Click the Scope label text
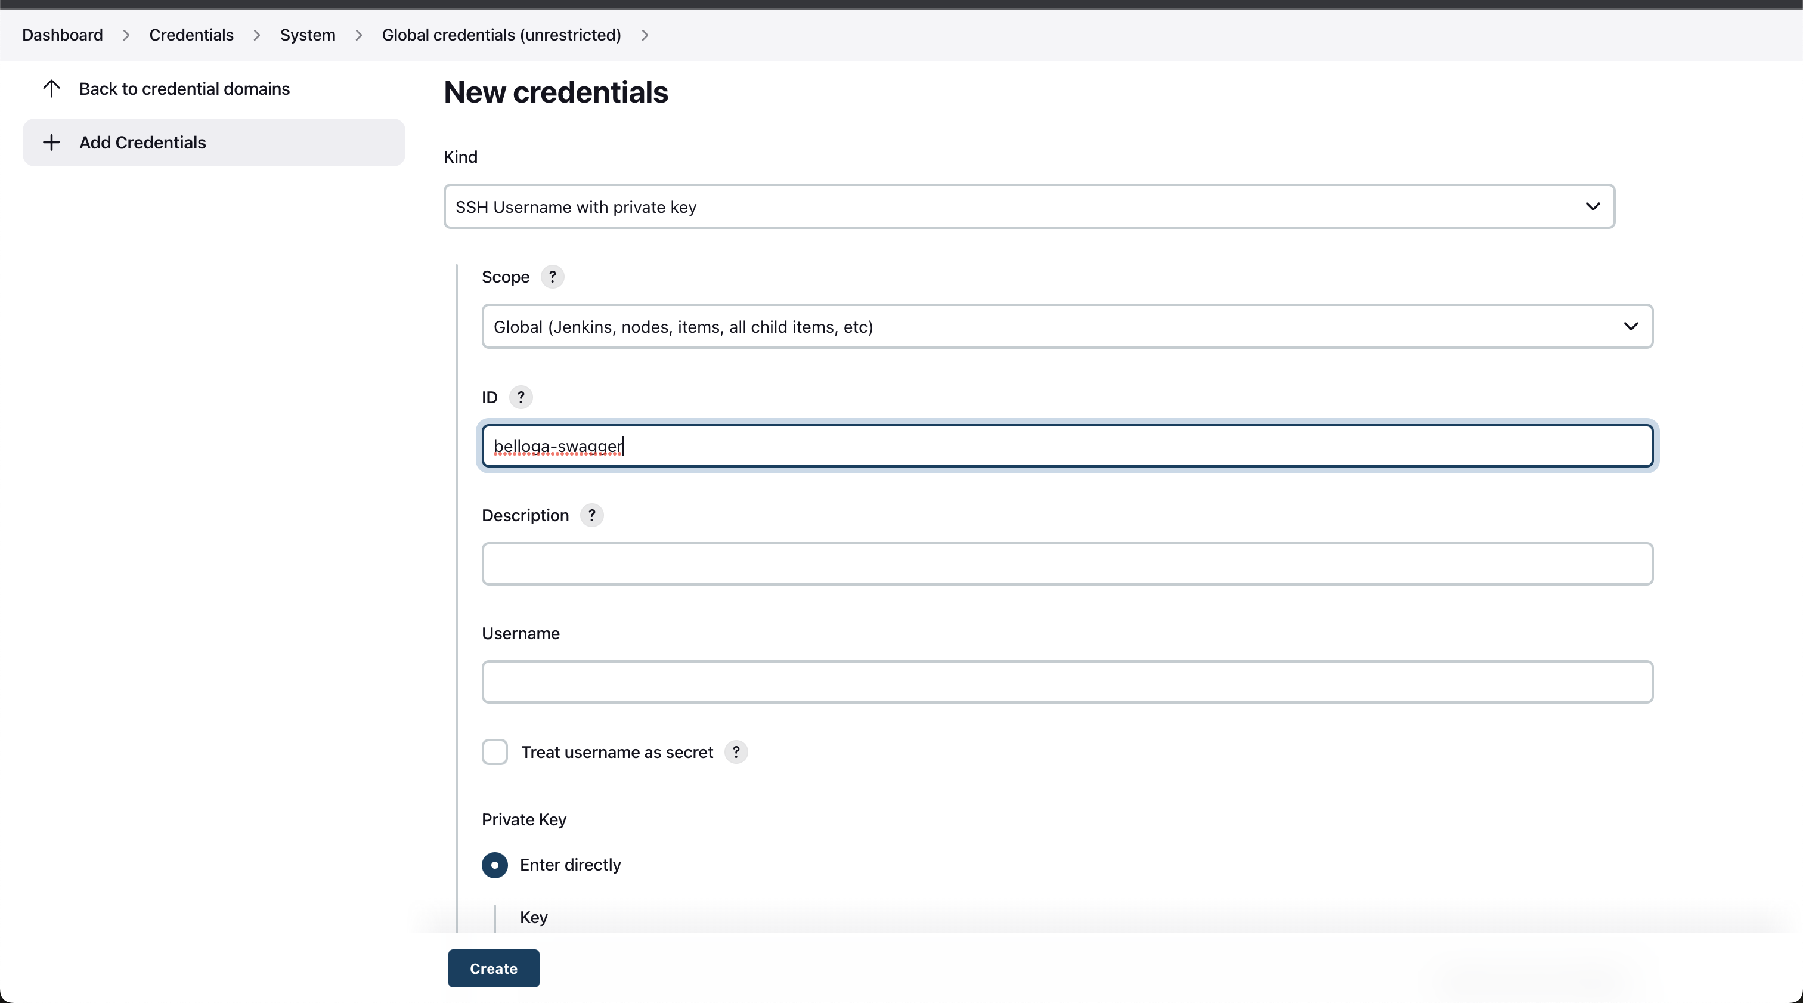 click(506, 277)
